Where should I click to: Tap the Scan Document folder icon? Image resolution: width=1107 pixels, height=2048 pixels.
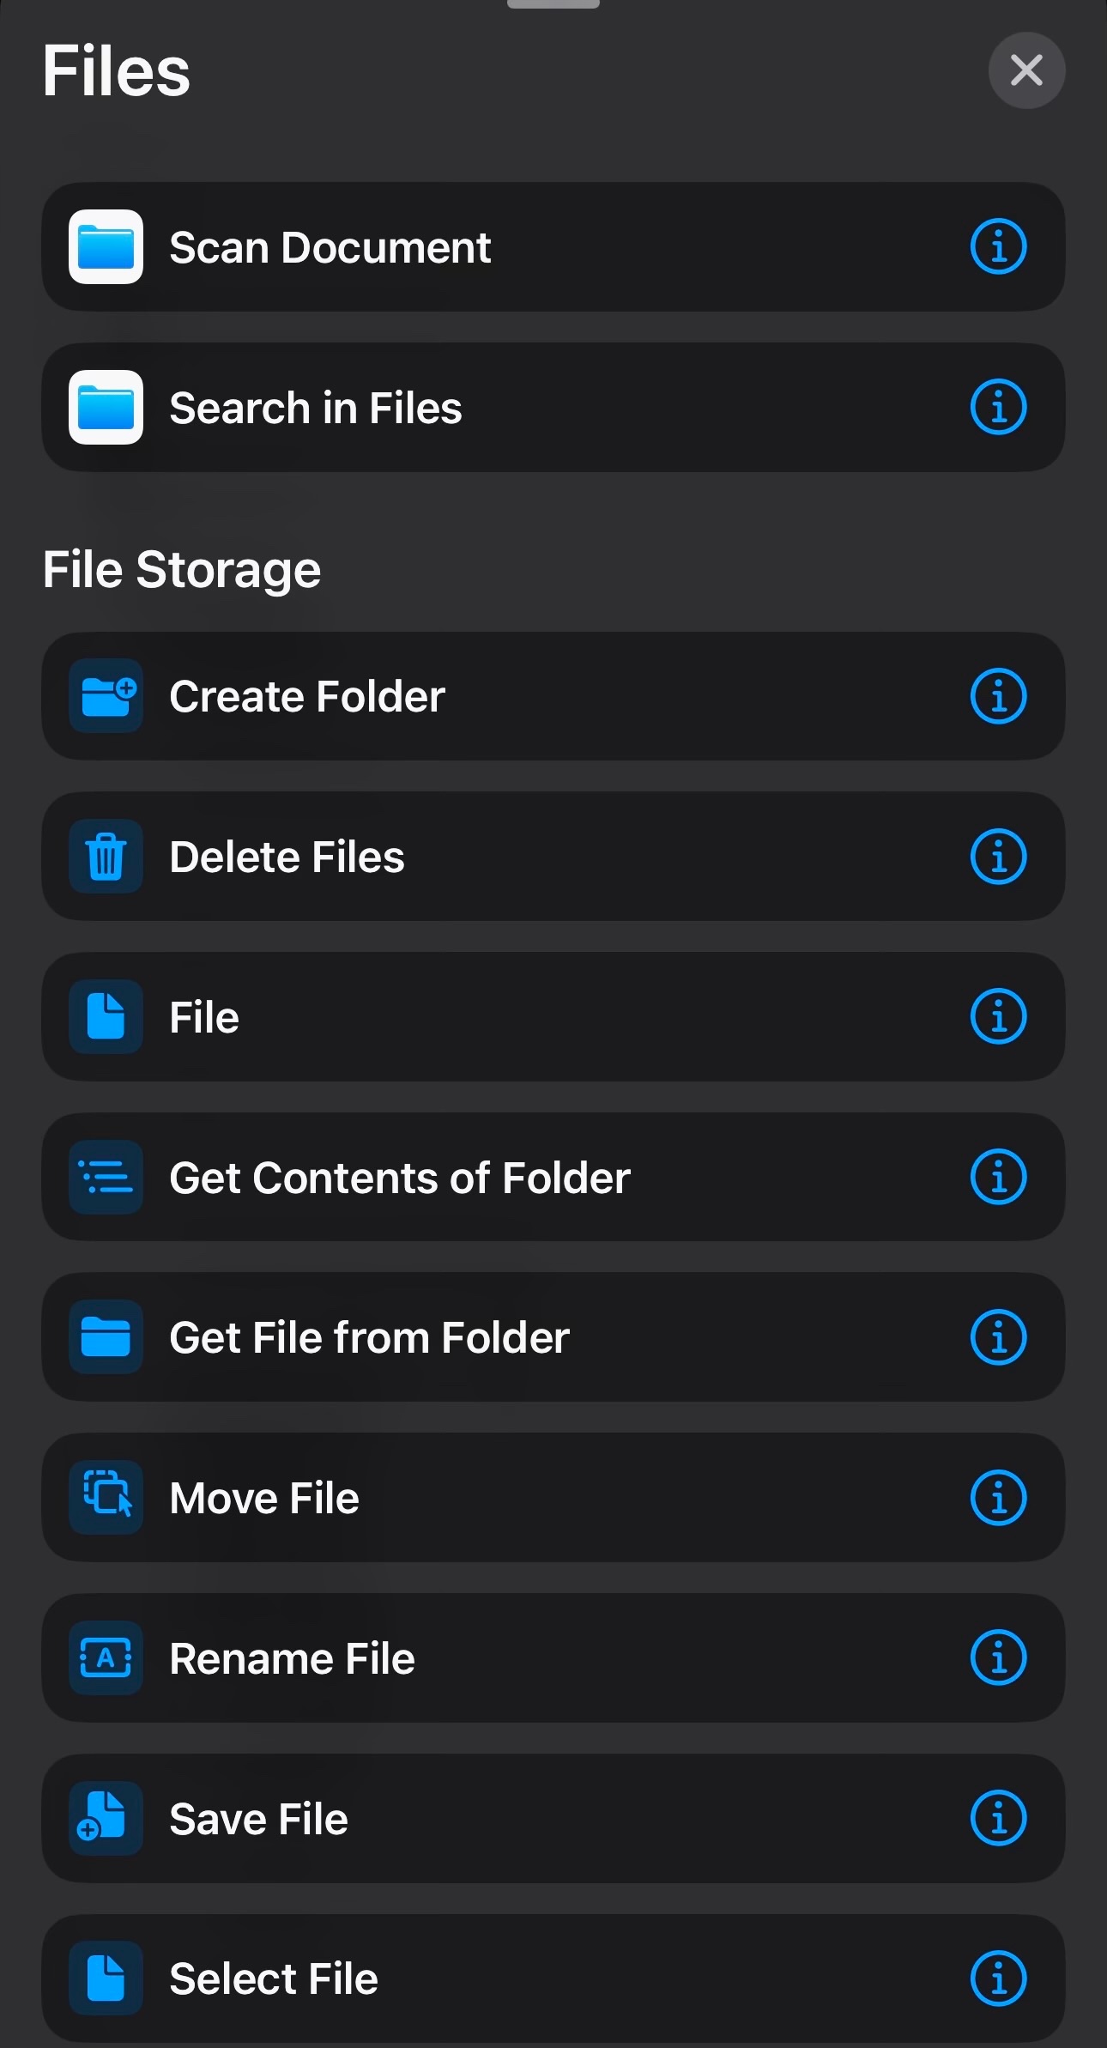point(106,247)
